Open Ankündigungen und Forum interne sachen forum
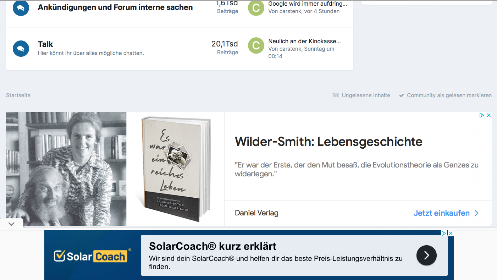Image resolution: width=497 pixels, height=280 pixels. click(x=115, y=7)
